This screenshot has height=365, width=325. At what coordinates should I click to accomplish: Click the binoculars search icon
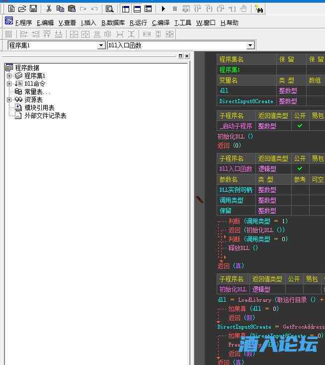pos(258,9)
